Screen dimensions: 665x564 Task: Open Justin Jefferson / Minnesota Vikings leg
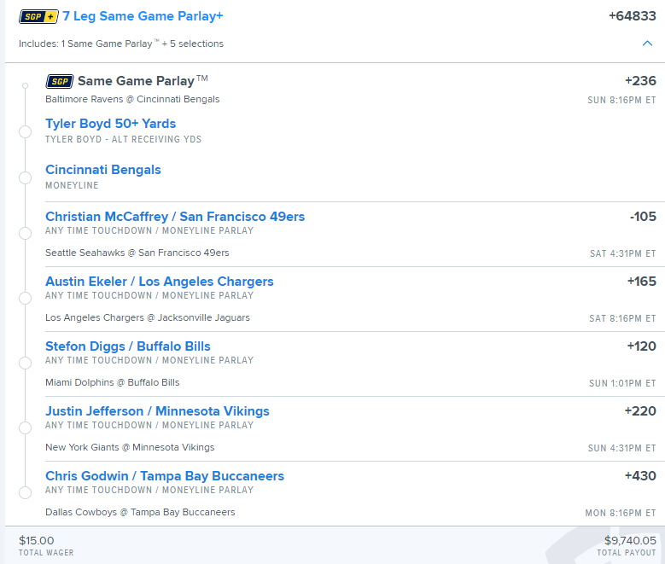pyautogui.click(x=157, y=411)
